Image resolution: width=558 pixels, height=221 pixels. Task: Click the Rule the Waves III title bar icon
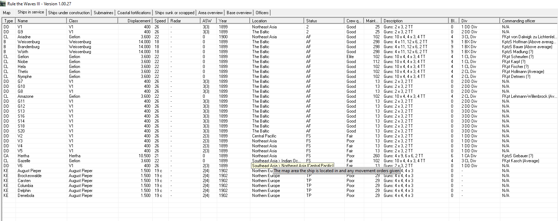[x=3, y=4]
